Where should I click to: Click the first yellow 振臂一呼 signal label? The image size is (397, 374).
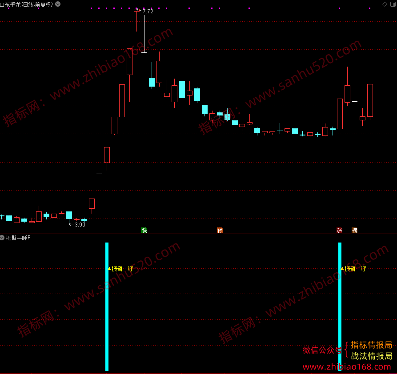122,269
